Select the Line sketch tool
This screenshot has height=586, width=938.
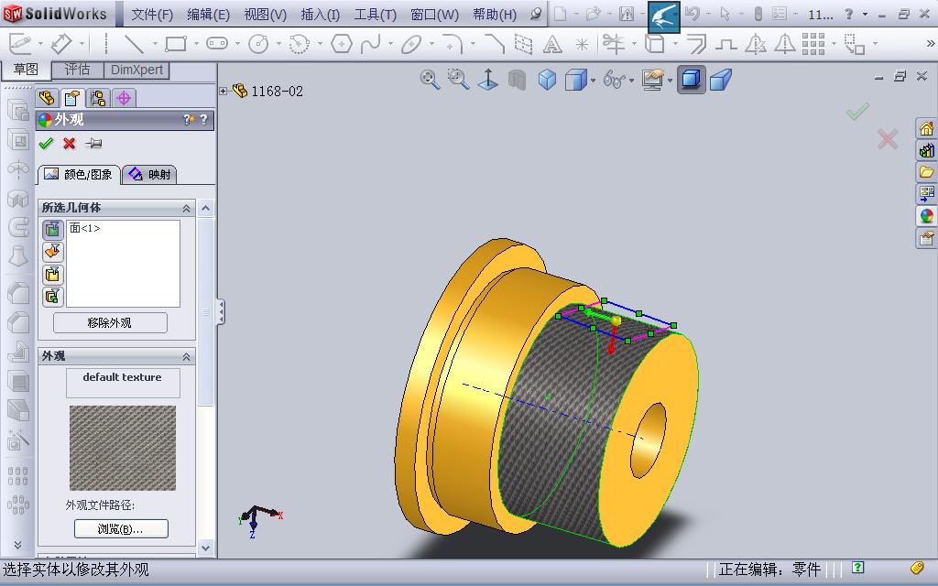point(134,44)
